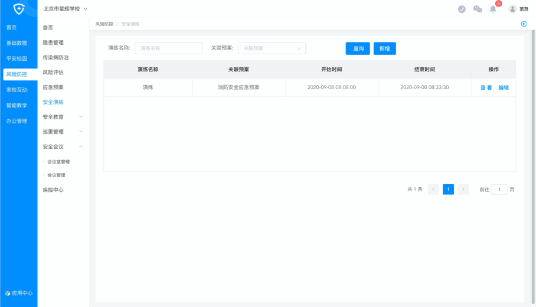
Task: Open 应用中心 at sidebar bottom
Action: click(x=18, y=293)
